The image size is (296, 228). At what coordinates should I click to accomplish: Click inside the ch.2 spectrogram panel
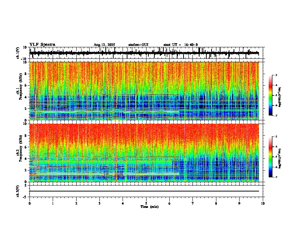point(144,153)
